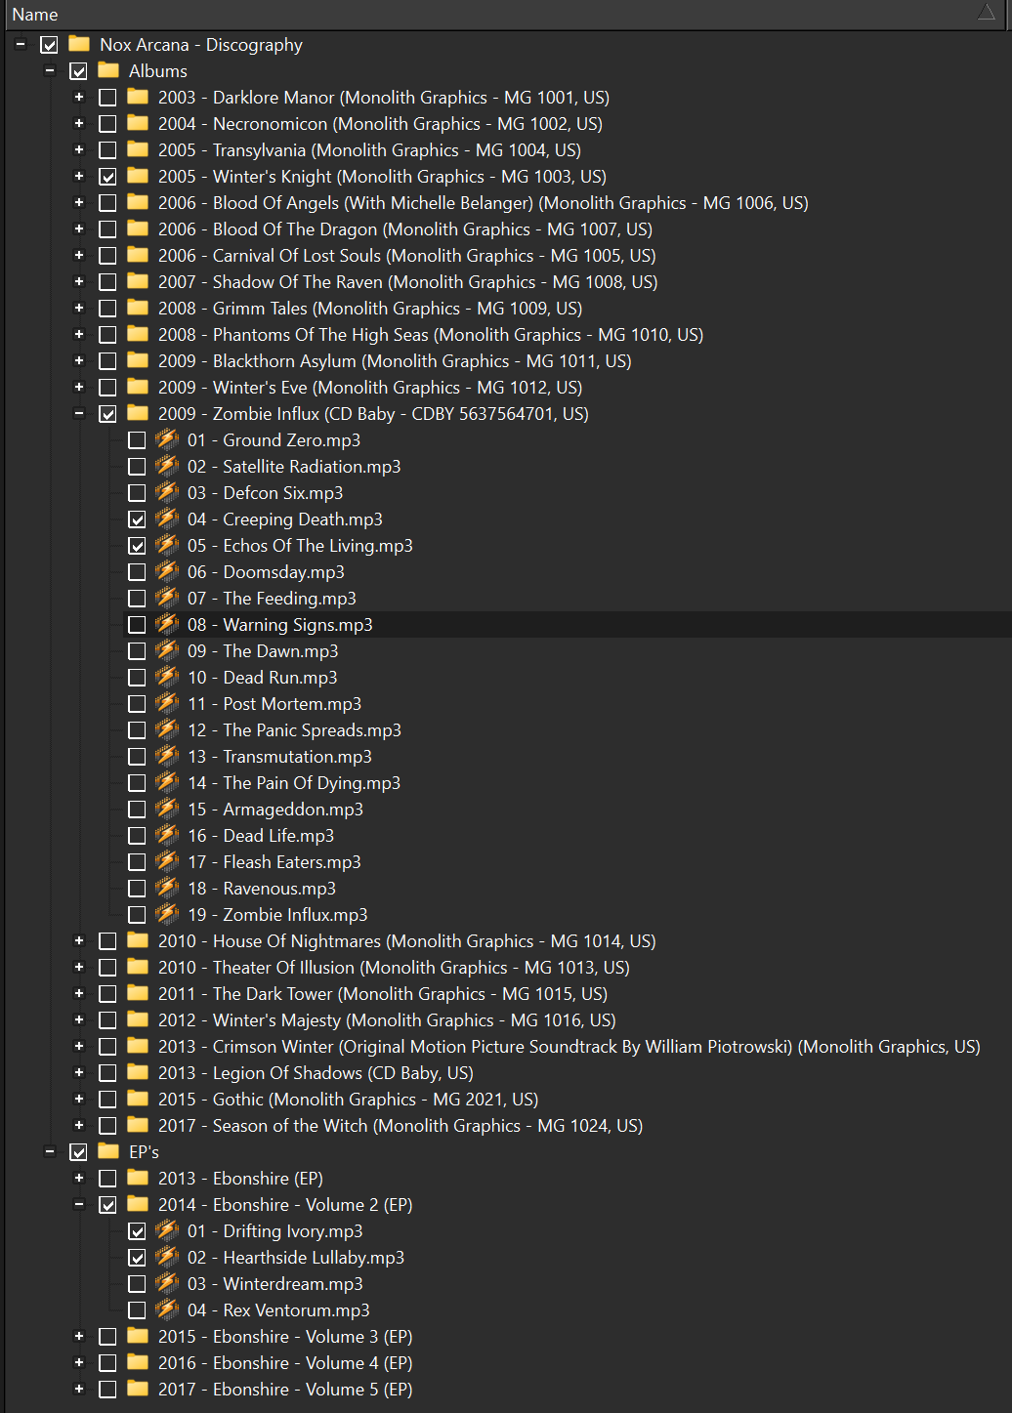Click the sort arrow in the column header
The image size is (1012, 1413).
coord(986,13)
